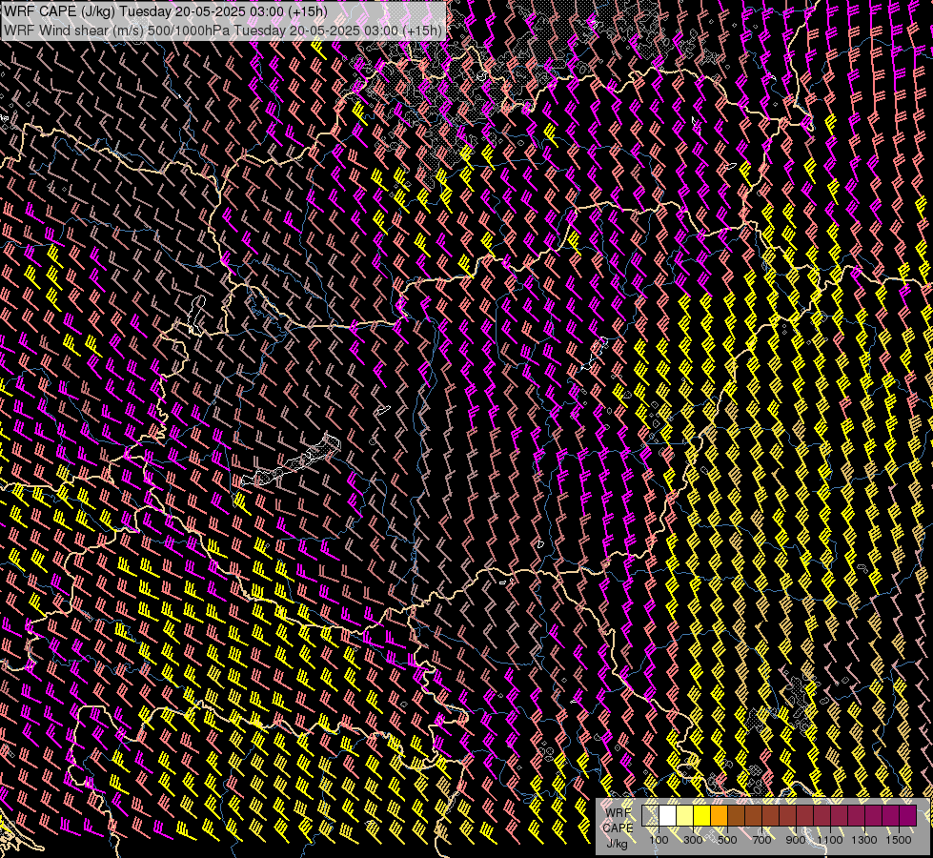Click the 900 legend value label
The image size is (933, 858).
[796, 840]
